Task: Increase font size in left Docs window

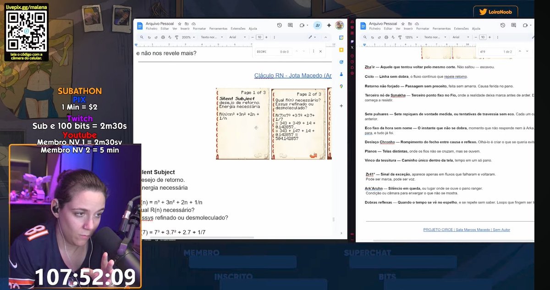Action: 266,37
